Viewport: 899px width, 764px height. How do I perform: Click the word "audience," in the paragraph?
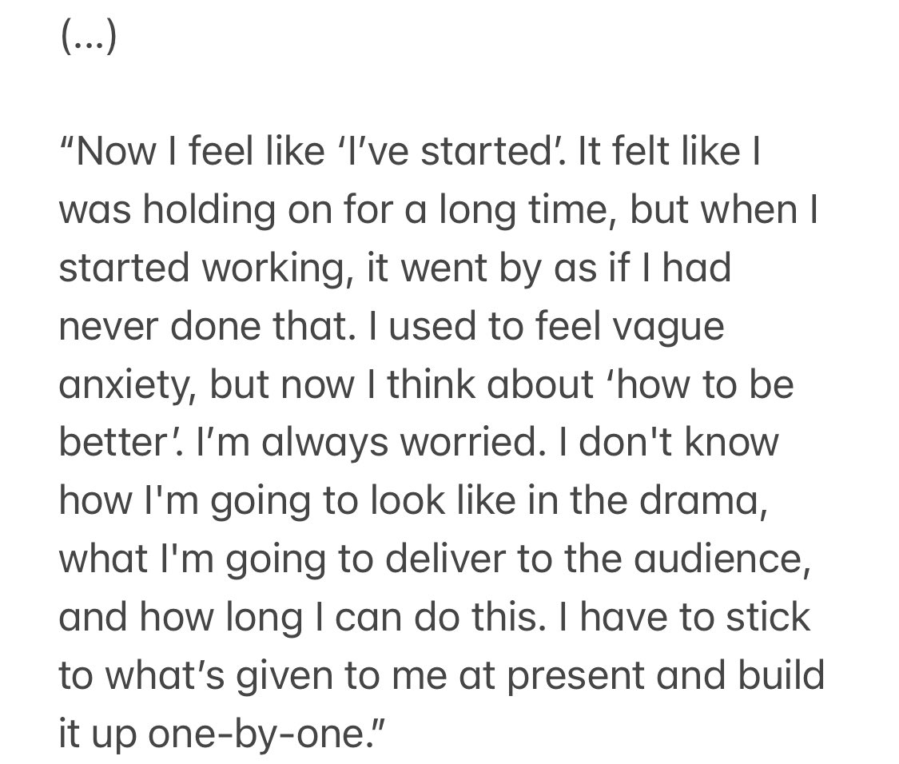click(722, 559)
